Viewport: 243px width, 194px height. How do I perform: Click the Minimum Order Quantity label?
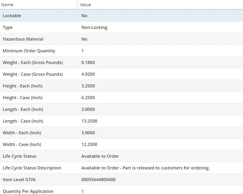29,51
